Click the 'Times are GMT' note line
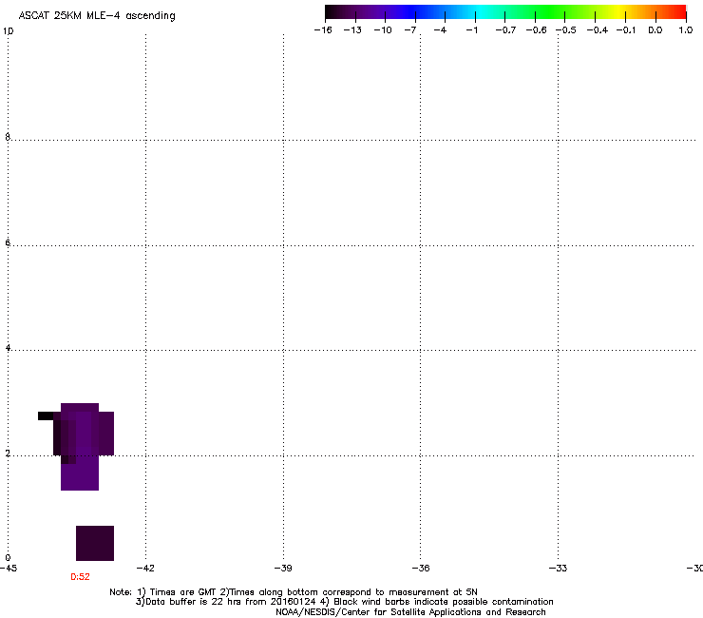 pos(294,592)
